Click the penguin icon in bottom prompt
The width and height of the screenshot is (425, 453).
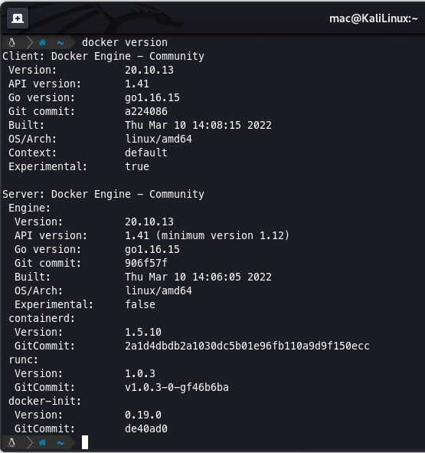[11, 442]
